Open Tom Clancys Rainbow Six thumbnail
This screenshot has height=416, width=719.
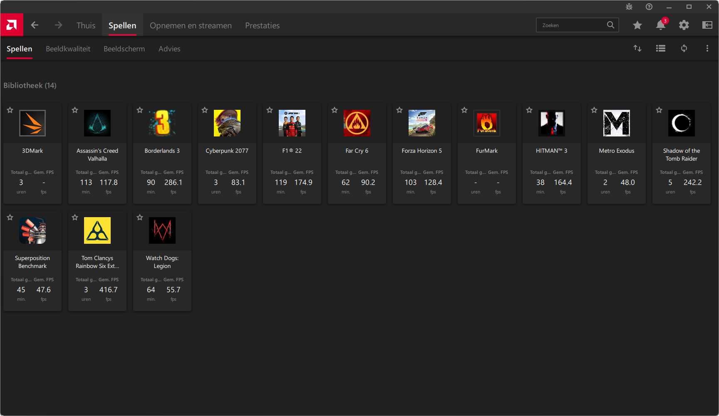(x=97, y=230)
